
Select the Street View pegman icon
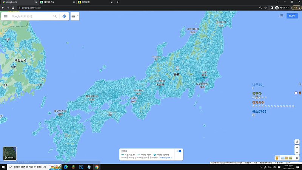[277, 158]
